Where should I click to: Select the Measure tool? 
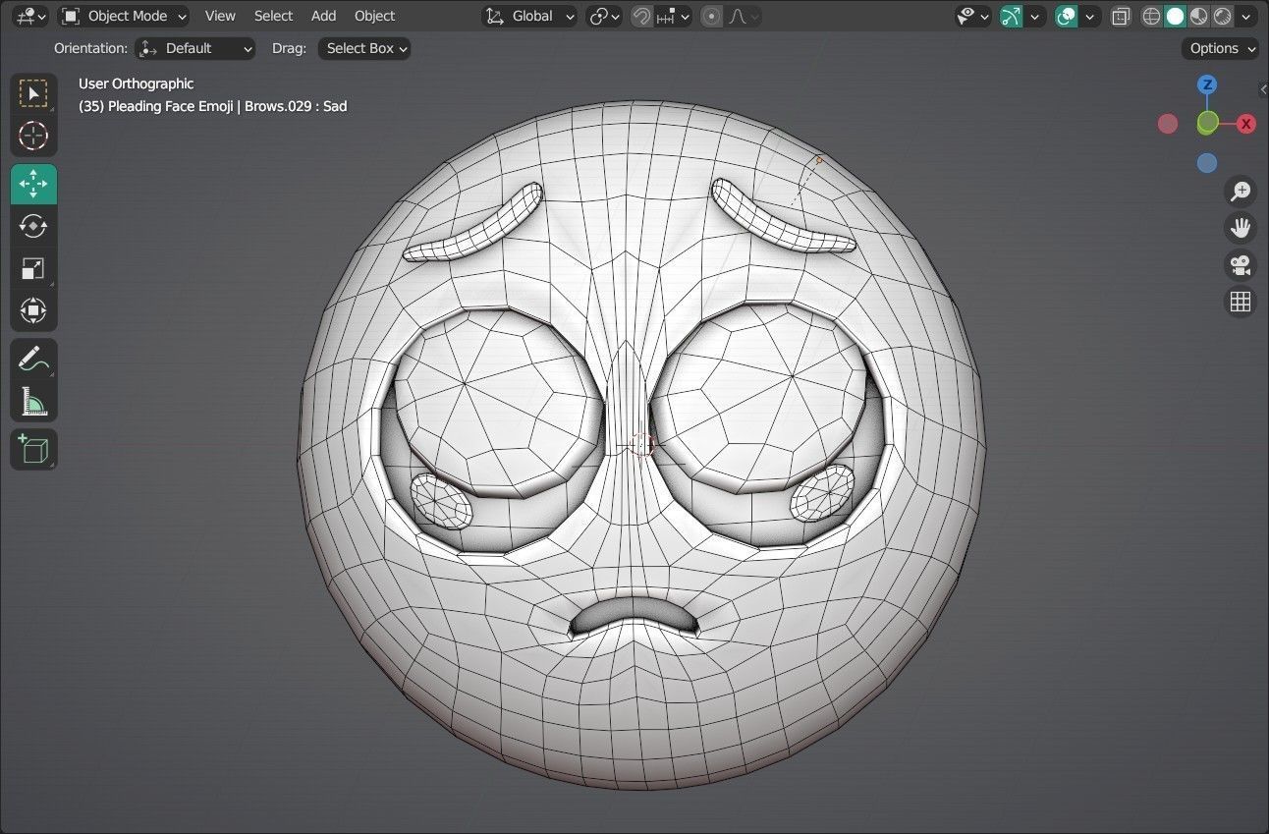33,401
